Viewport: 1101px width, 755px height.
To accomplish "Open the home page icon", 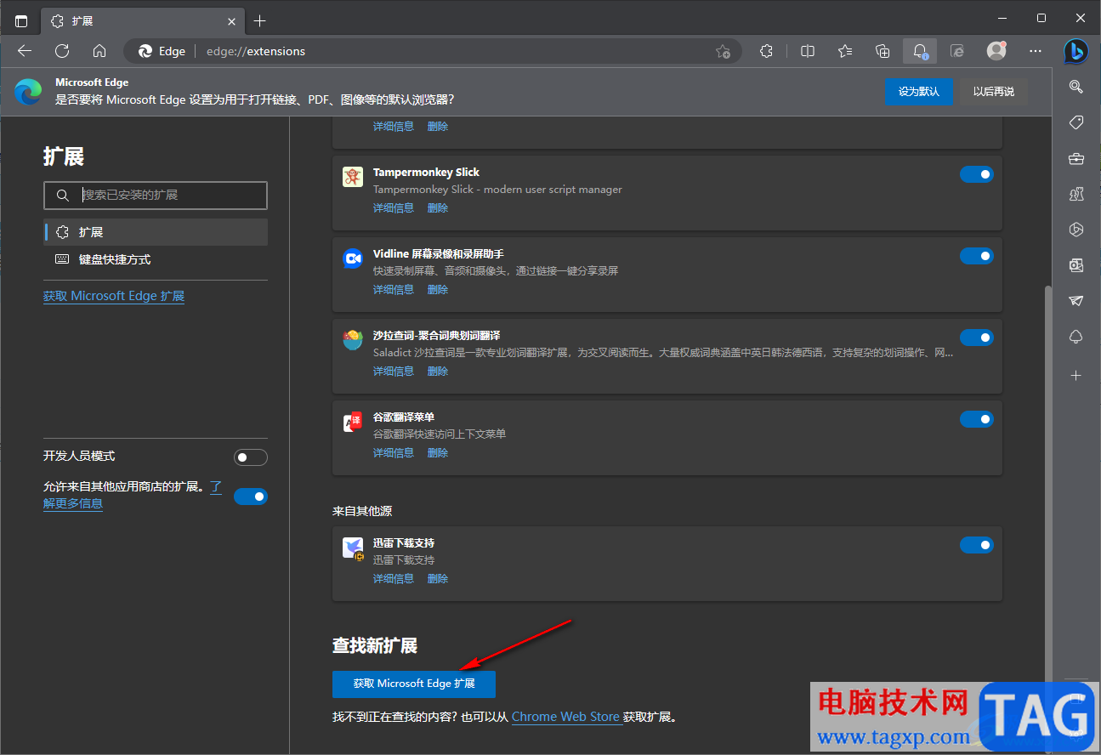I will coord(99,51).
